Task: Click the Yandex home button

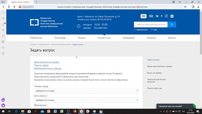Action: (9, 7)
